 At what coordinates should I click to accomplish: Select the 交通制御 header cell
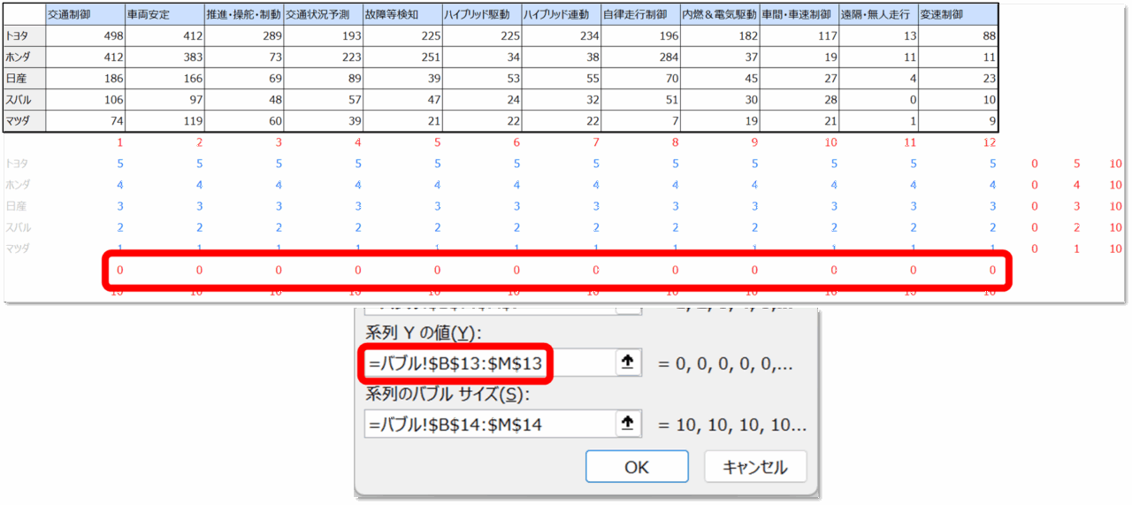tap(84, 15)
